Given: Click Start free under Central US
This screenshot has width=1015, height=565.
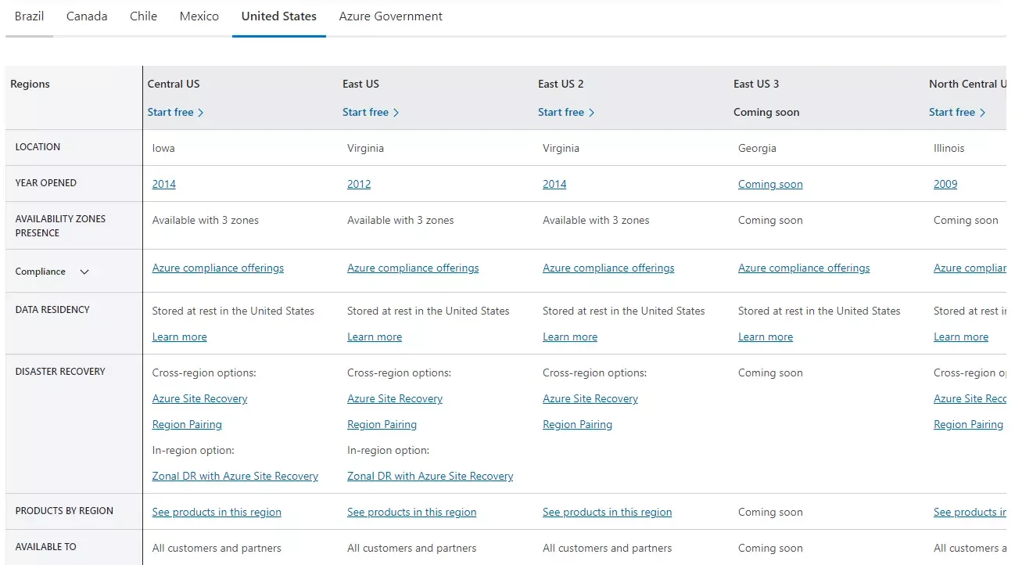Looking at the screenshot, I should coord(176,112).
